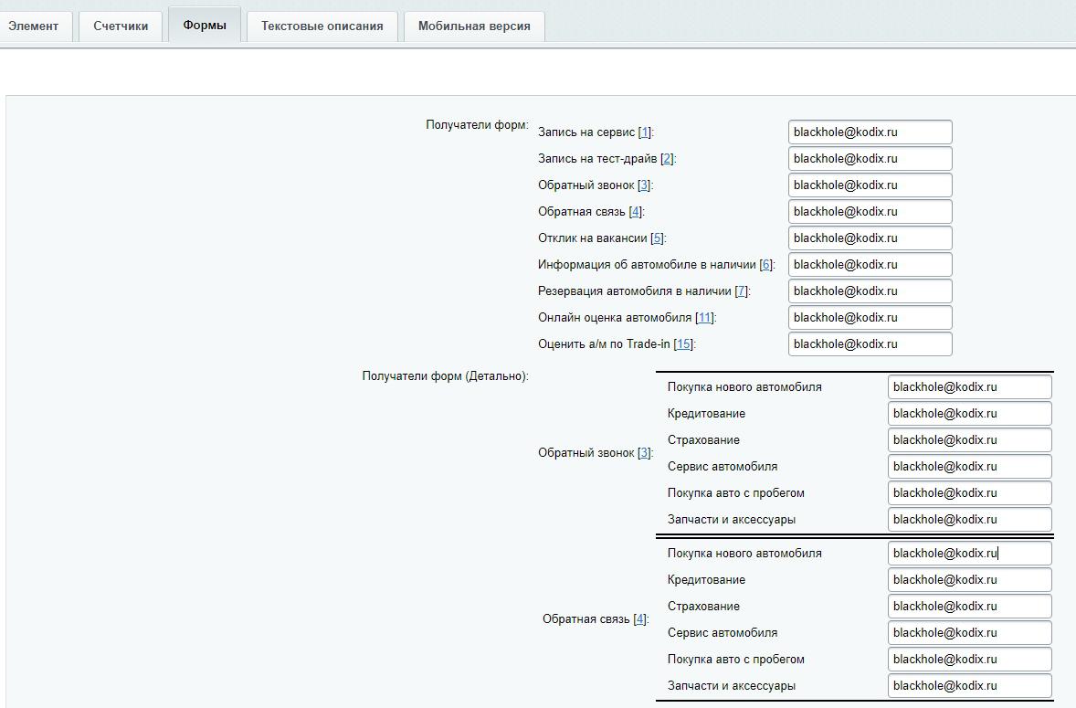Click email field for Обратный звонок [3] top row
This screenshot has height=708, width=1076.
click(x=870, y=185)
